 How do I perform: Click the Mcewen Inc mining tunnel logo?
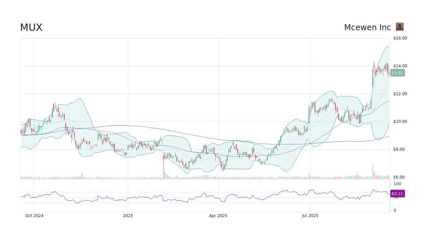coord(400,27)
